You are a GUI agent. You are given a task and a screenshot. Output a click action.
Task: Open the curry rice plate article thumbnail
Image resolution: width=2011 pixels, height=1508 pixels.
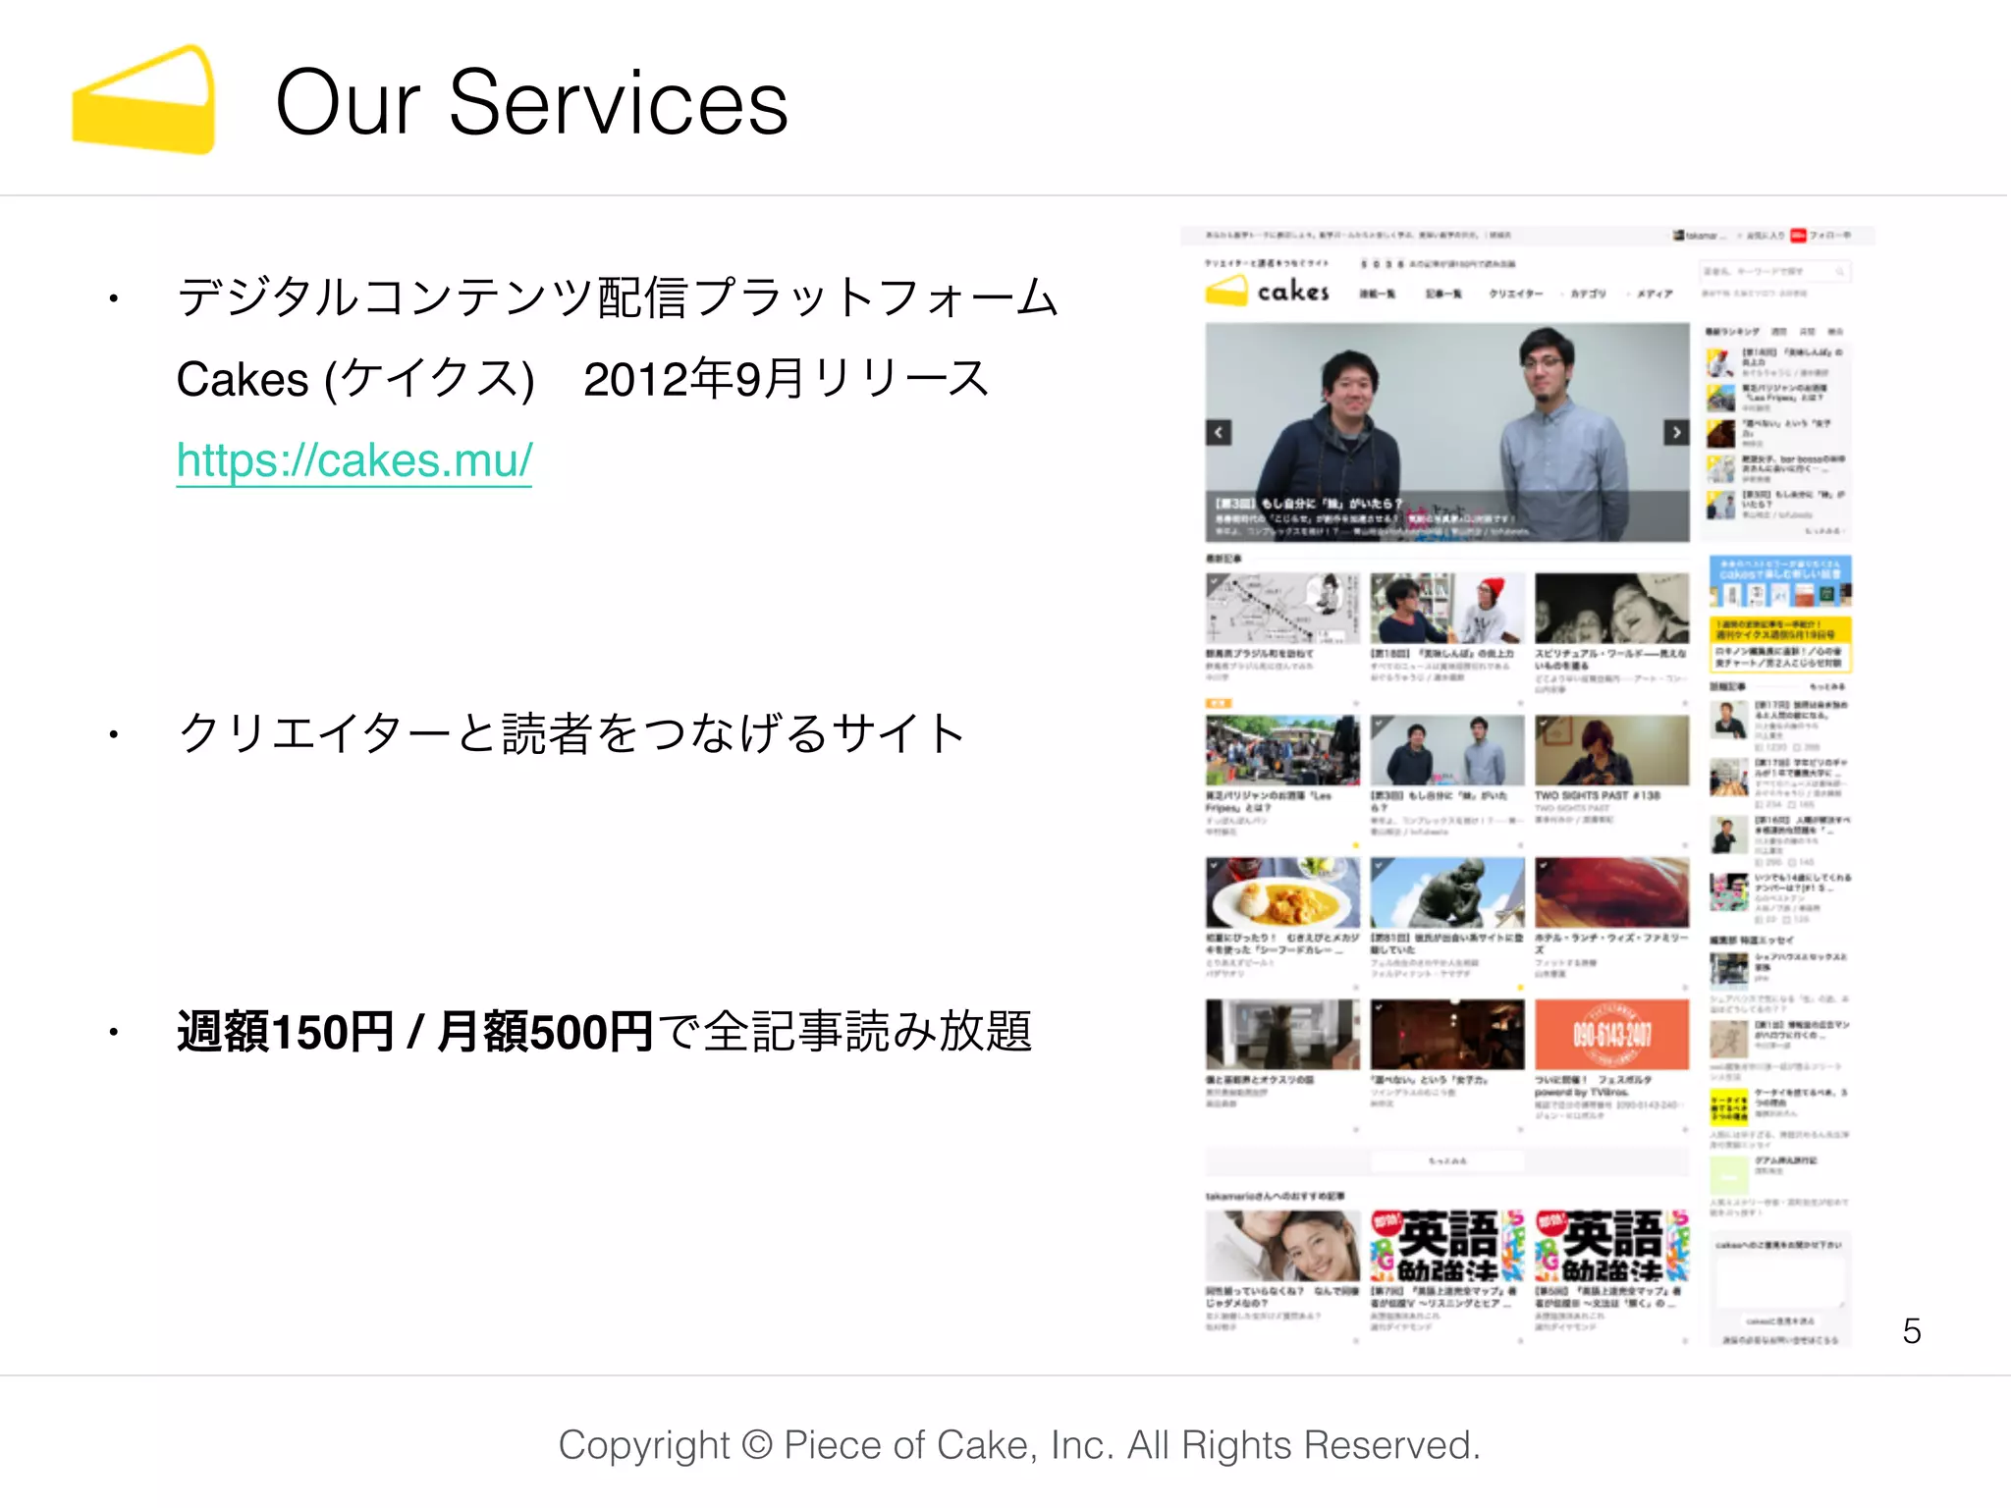point(1282,892)
